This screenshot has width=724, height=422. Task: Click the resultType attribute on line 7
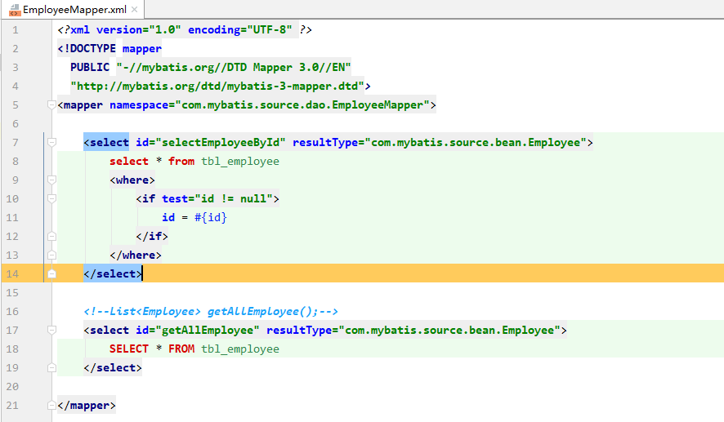click(x=325, y=143)
